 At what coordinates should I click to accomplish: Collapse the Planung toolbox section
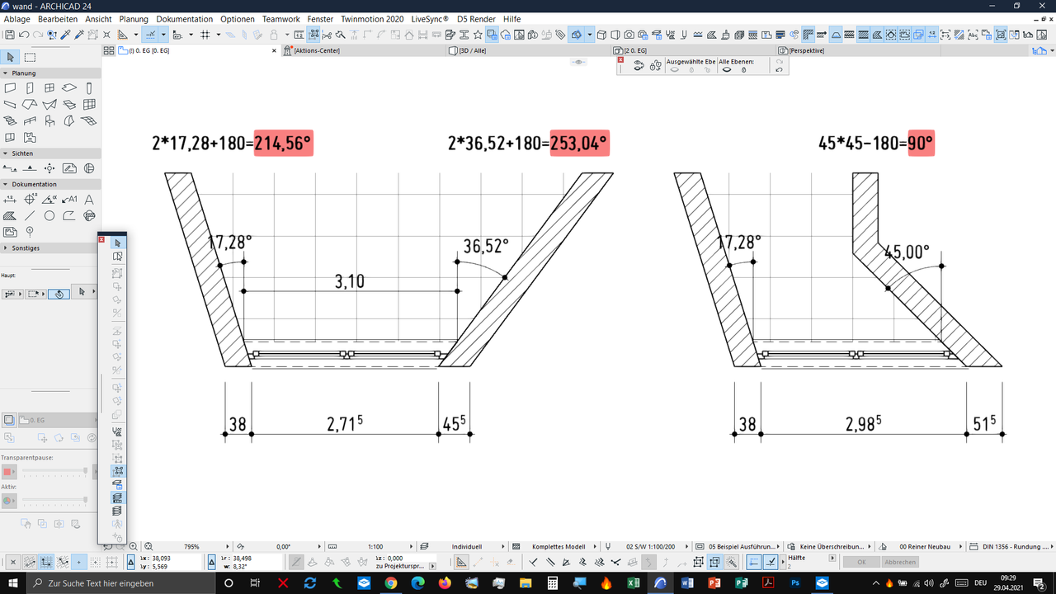click(x=6, y=73)
